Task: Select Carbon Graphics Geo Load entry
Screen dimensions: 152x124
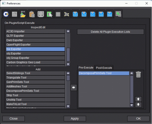Action: (35, 62)
